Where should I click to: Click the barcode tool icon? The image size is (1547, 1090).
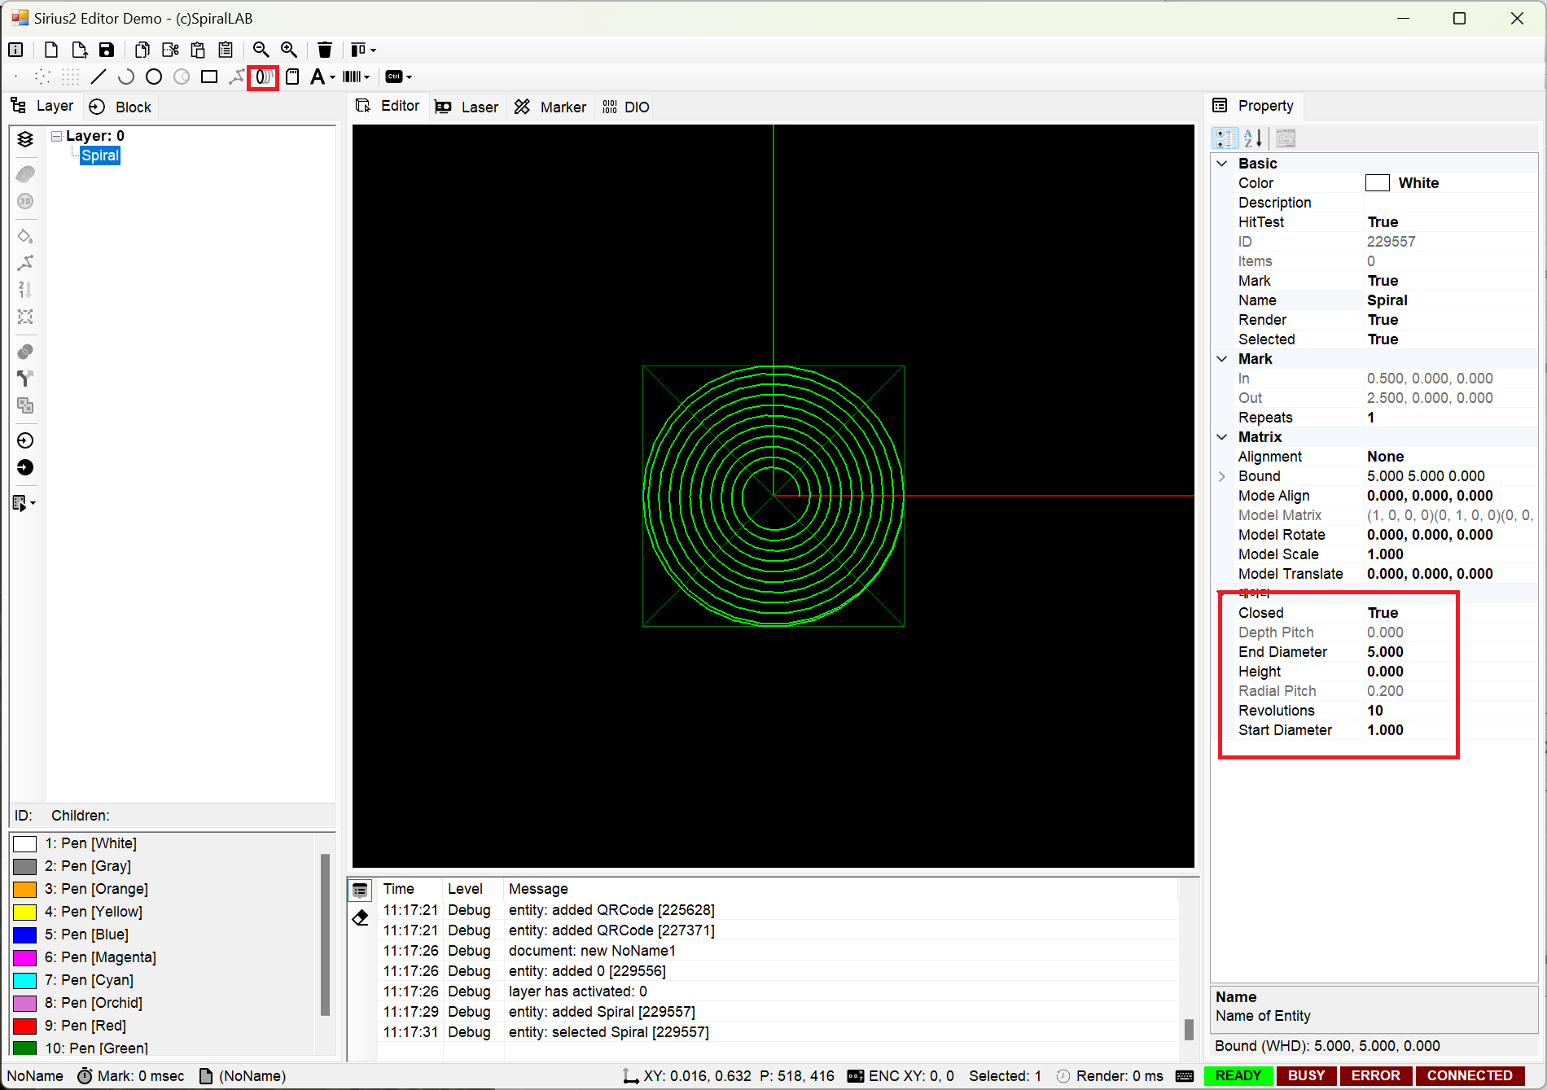point(352,77)
